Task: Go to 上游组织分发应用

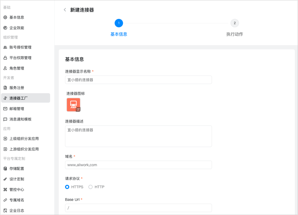Action: coord(26,149)
